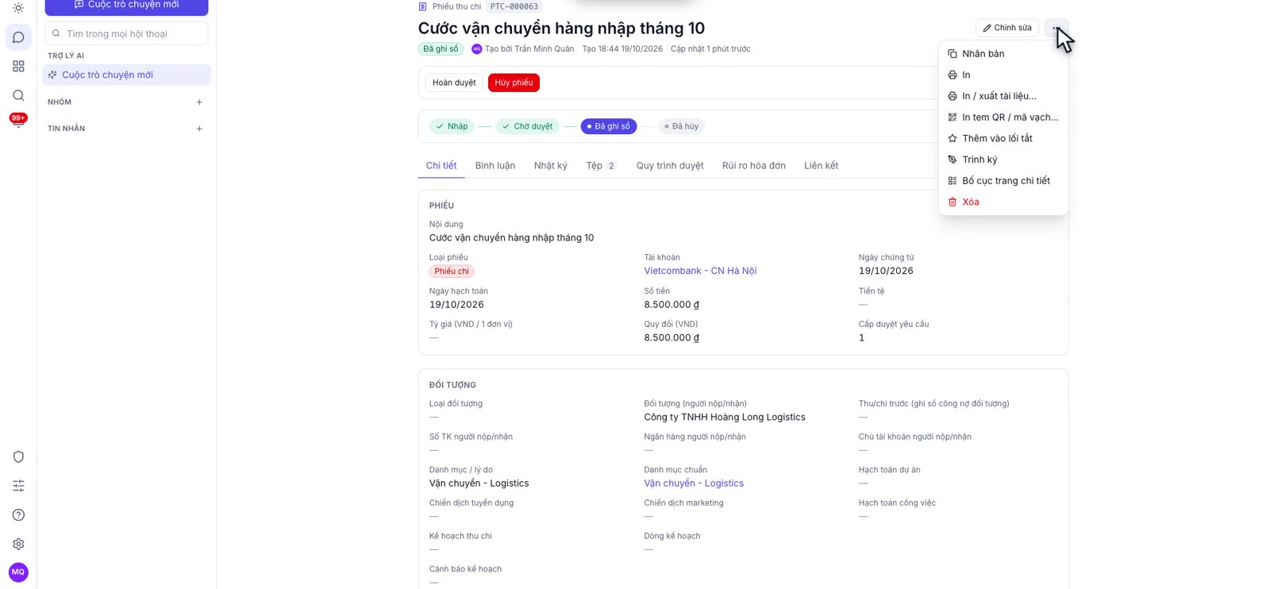This screenshot has height=589, width=1270.
Task: Open the apps grid sidebar icon
Action: click(x=18, y=67)
